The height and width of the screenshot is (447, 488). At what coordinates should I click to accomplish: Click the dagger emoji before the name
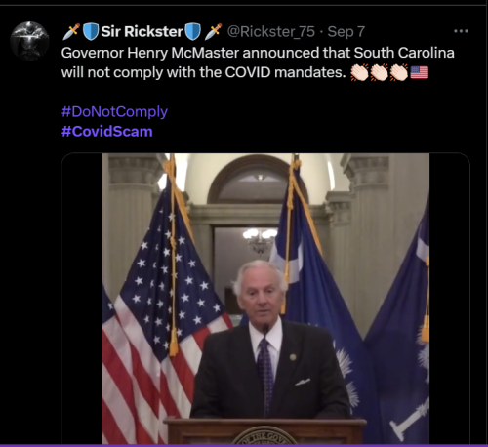tap(71, 32)
